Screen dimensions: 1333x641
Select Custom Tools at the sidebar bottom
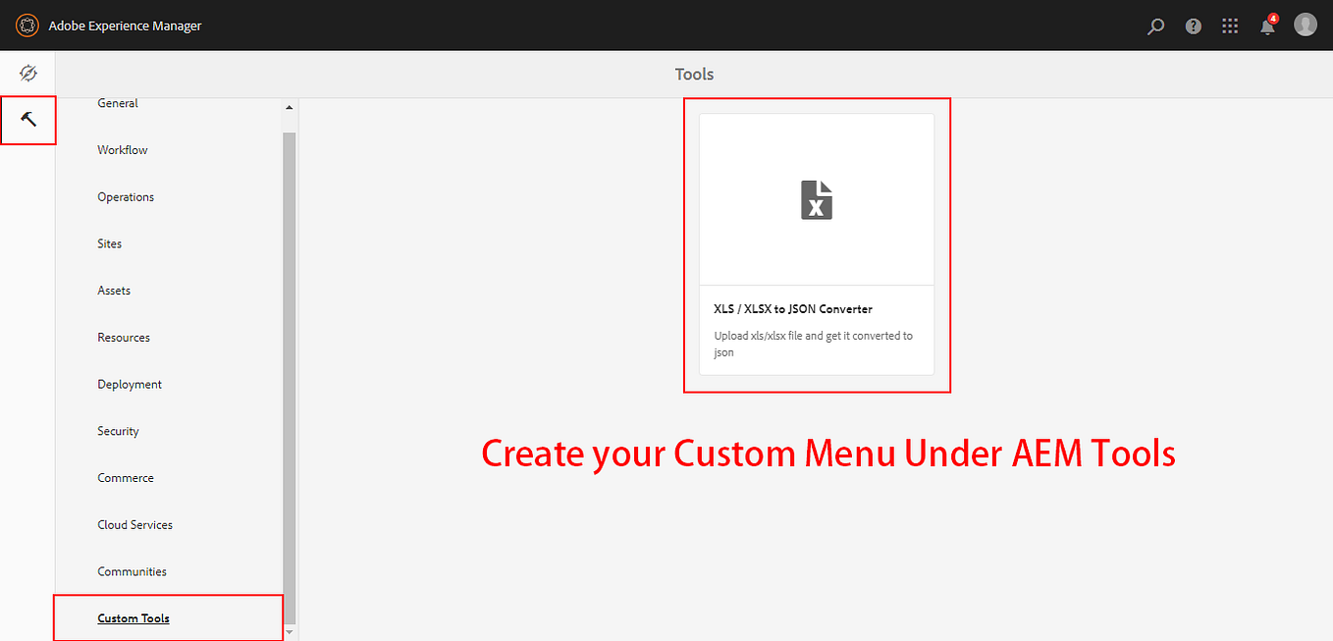(x=133, y=618)
